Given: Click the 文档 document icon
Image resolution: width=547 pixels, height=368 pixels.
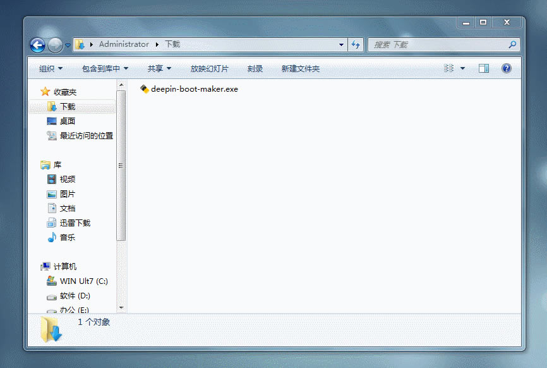Looking at the screenshot, I should pyautogui.click(x=52, y=208).
